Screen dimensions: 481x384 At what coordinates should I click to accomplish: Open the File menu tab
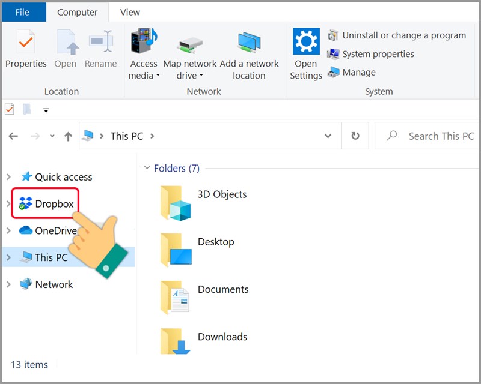[23, 12]
